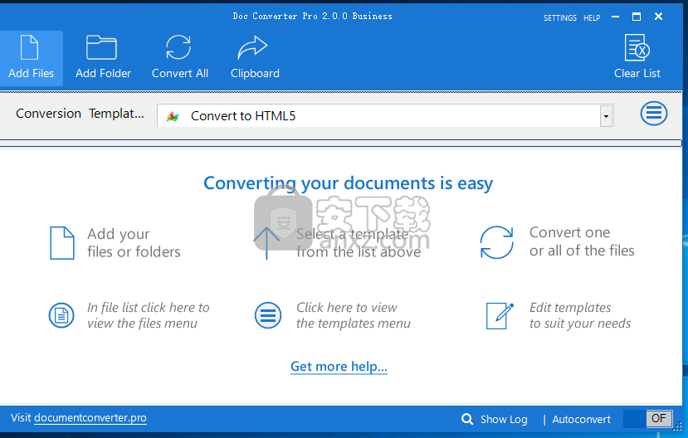This screenshot has width=688, height=438.
Task: Click the Clipboard arrow icon
Action: pos(252,47)
